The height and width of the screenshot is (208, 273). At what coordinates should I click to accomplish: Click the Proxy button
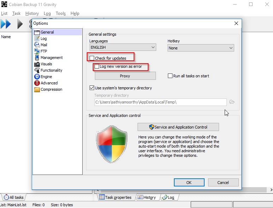(x=125, y=76)
